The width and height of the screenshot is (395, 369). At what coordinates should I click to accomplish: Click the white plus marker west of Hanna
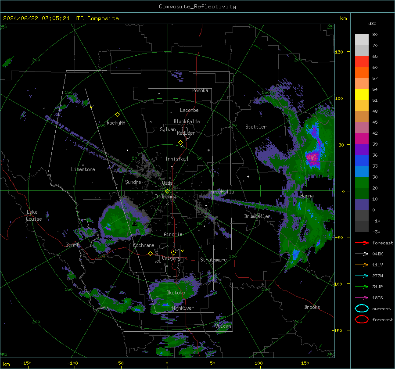248,176
